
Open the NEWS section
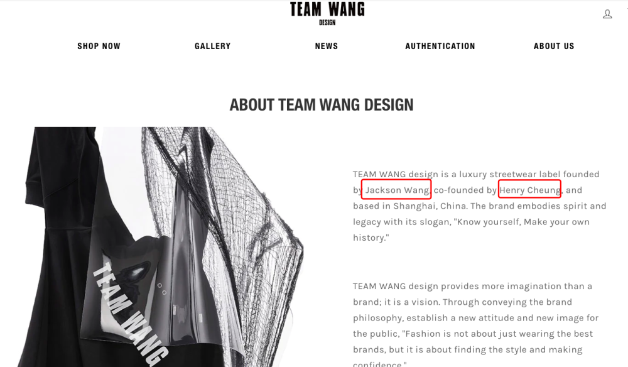click(327, 46)
